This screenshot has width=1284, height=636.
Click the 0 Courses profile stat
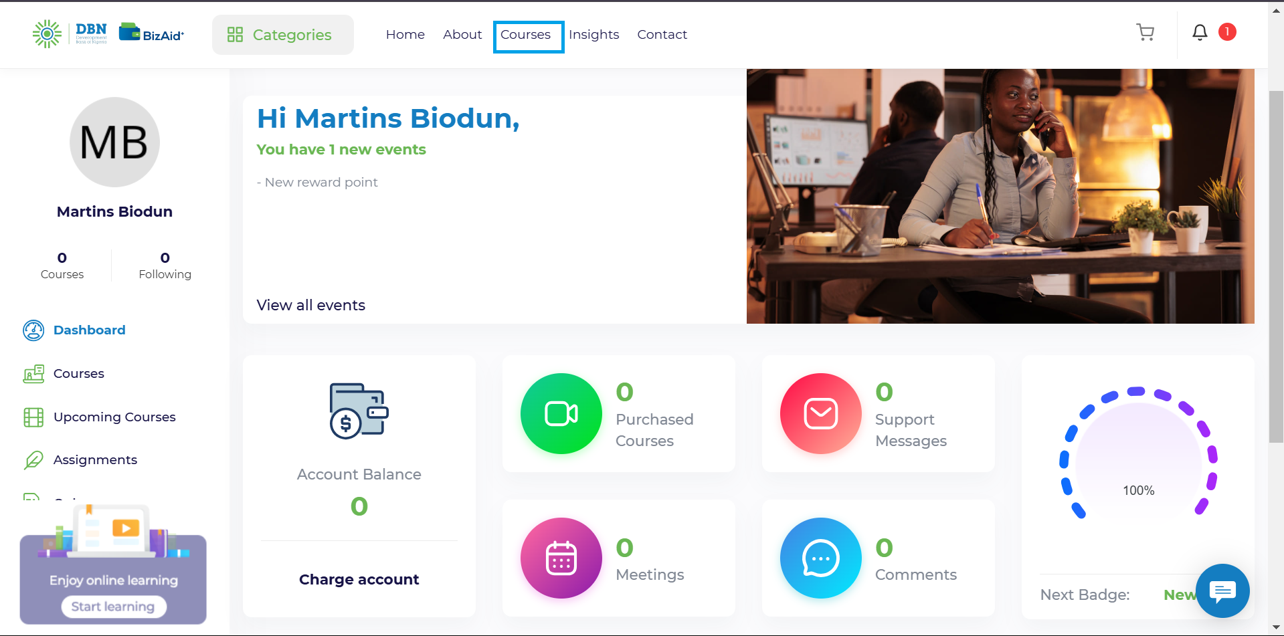(62, 266)
